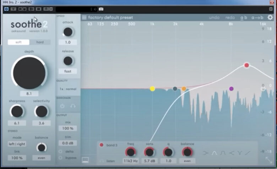Open the soothe2 settings gear
Image resolution: width=277 pixels, height=169 pixels.
270,17
